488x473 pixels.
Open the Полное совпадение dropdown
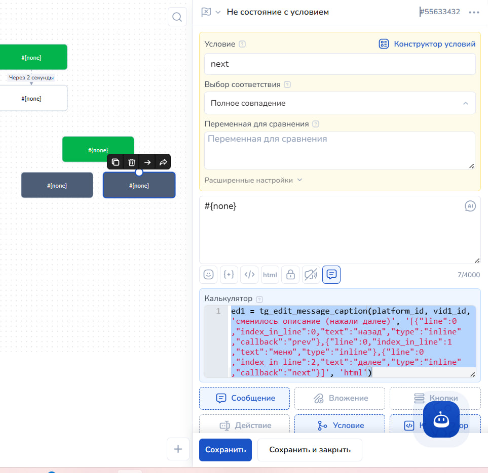340,103
